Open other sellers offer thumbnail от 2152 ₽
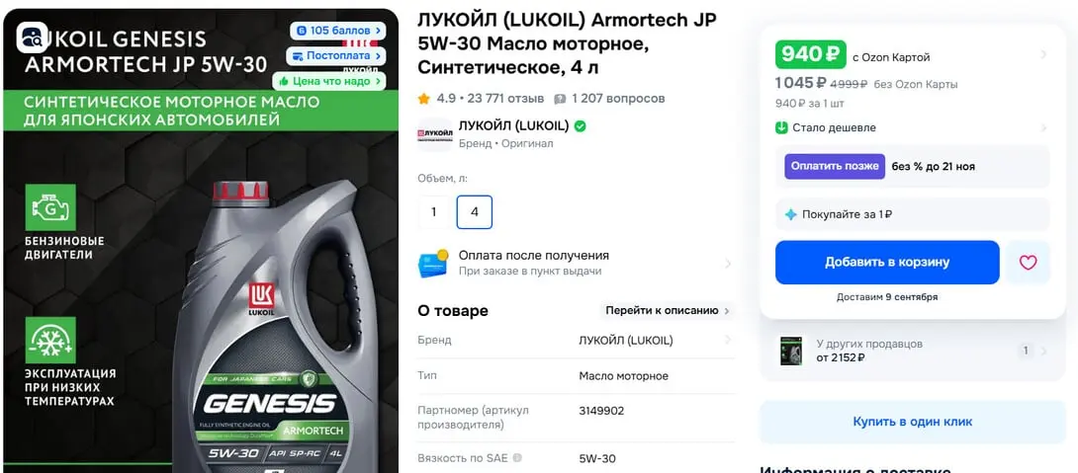1078x473 pixels. [x=791, y=351]
